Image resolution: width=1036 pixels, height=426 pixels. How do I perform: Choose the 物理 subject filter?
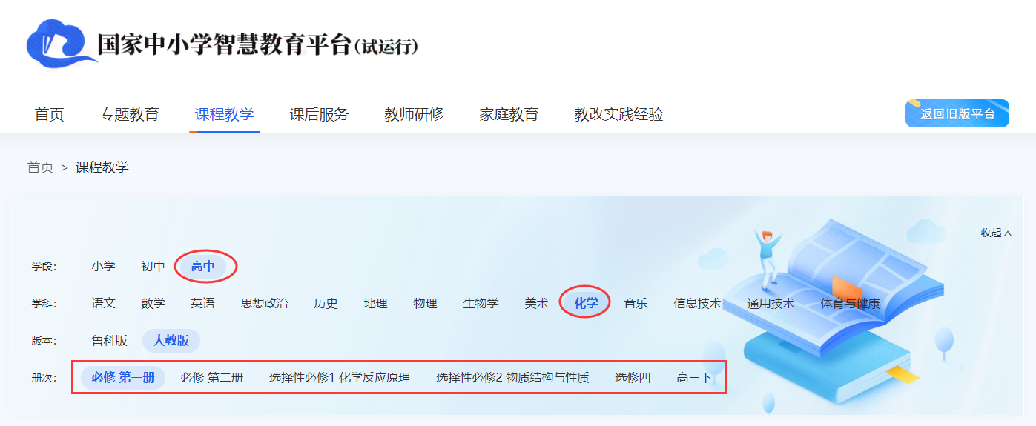tap(425, 303)
